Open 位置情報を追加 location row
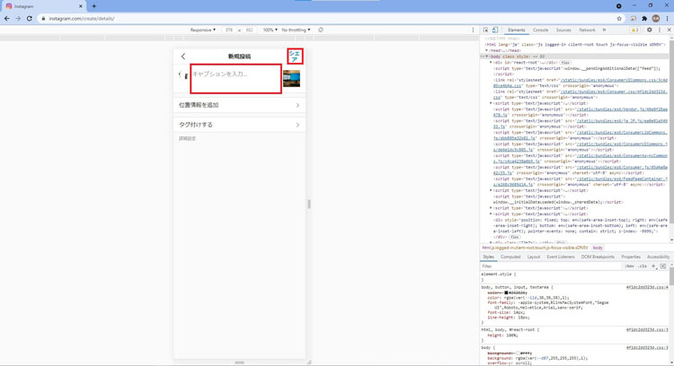 pyautogui.click(x=239, y=105)
